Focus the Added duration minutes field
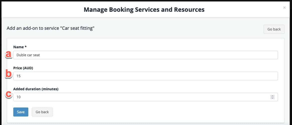Viewport: 292px width, 125px height. tap(145, 97)
